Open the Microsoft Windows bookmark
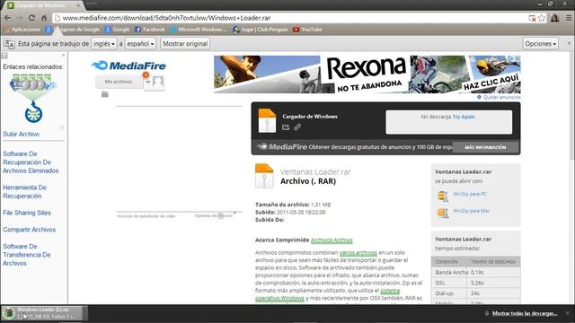Screen dimensions: 575x323 199,30
